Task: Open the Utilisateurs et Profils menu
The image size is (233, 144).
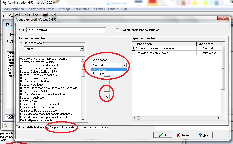Action: coord(41,9)
